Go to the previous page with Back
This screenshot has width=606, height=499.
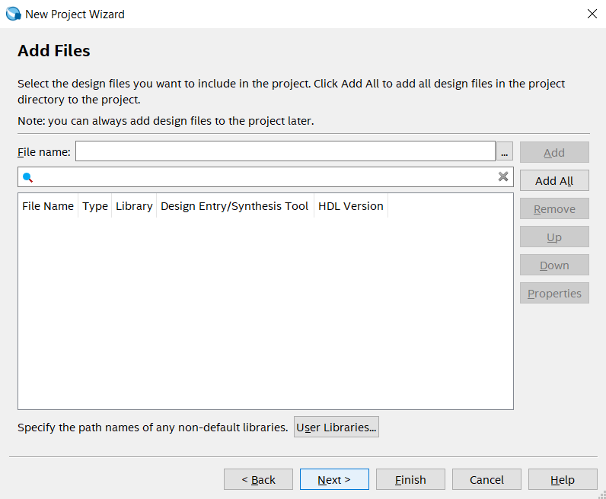[x=258, y=479]
